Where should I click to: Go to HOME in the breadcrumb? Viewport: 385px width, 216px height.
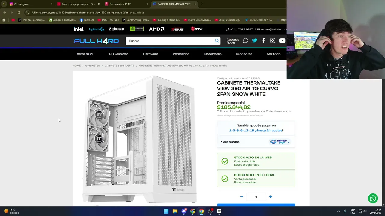pos(76,66)
